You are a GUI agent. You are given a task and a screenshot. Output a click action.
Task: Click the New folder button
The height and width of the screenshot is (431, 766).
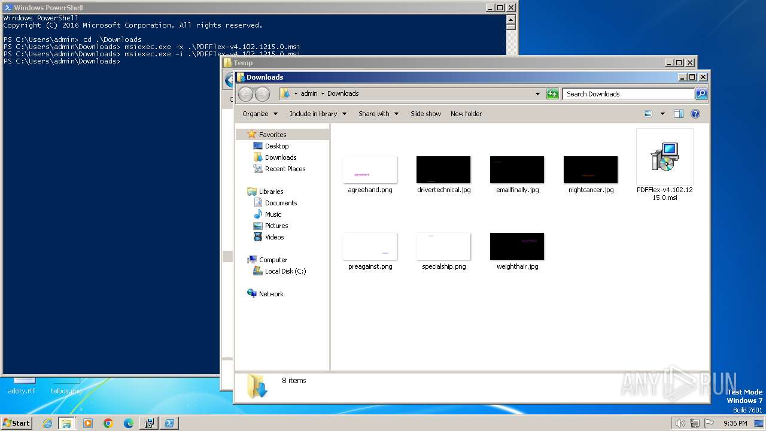(466, 114)
